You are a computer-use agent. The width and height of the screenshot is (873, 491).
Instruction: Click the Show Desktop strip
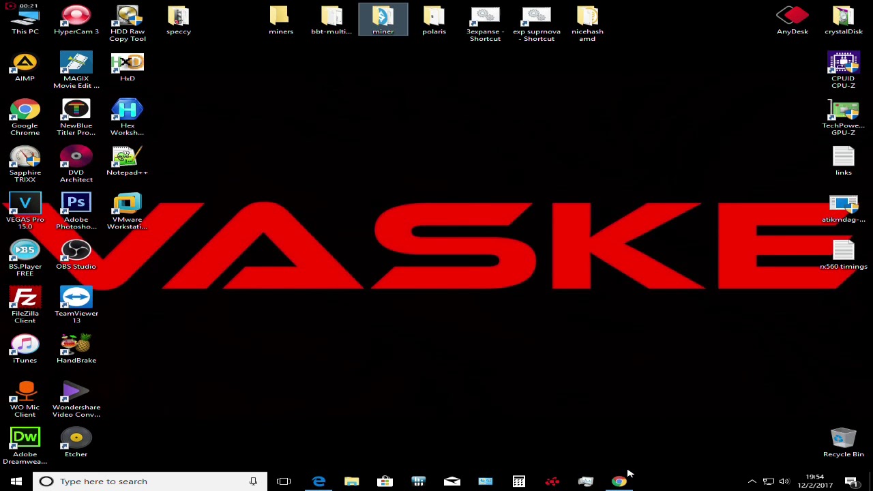point(871,481)
